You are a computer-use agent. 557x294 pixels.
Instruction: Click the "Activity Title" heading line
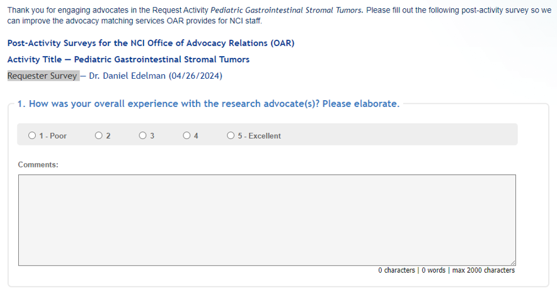[x=129, y=60]
